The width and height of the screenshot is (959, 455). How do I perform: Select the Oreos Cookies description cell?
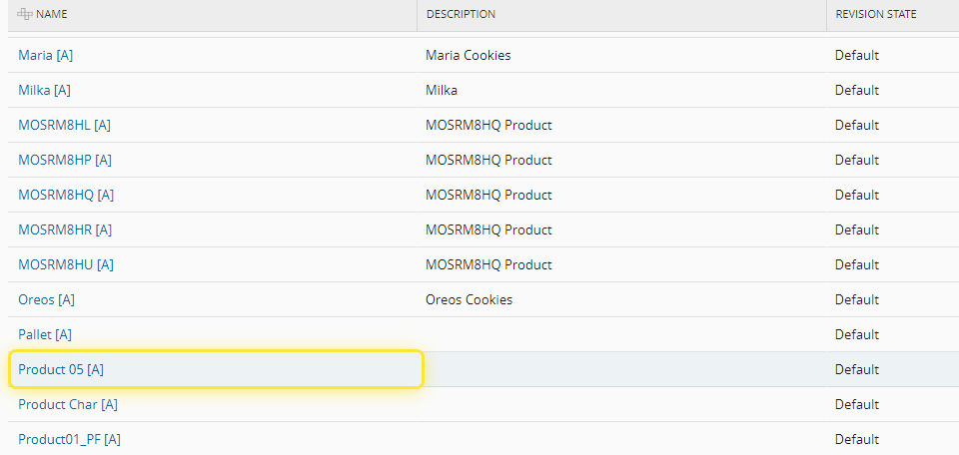click(x=469, y=299)
